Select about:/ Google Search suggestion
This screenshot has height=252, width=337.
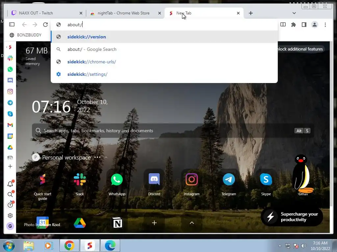coord(164,49)
